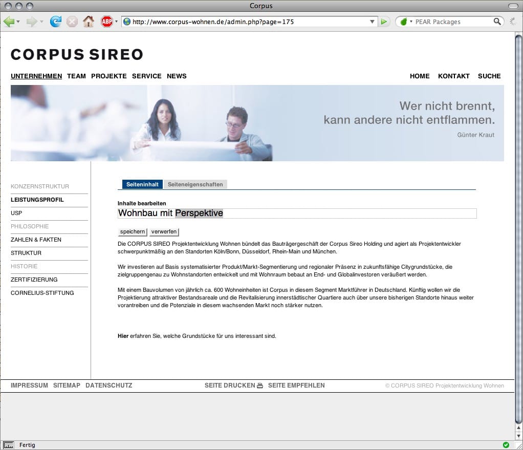Viewport: 523px width, 450px height.
Task: Open ZERTIFIZIERUNG in the sidebar
Action: 34,280
